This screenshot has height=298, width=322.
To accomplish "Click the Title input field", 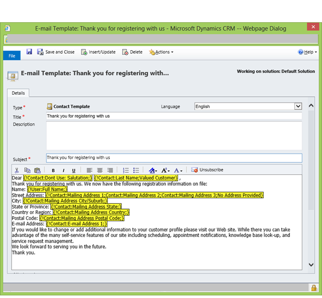I will [x=173, y=116].
